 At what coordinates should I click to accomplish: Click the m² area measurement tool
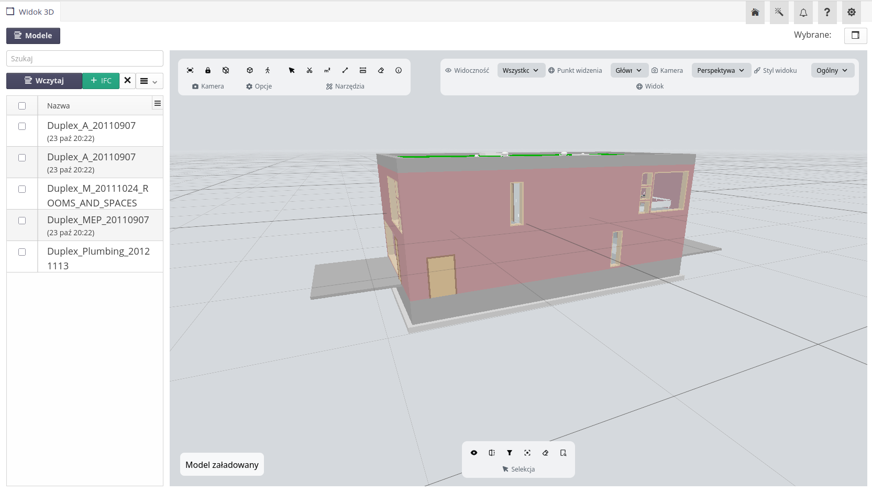click(x=327, y=70)
